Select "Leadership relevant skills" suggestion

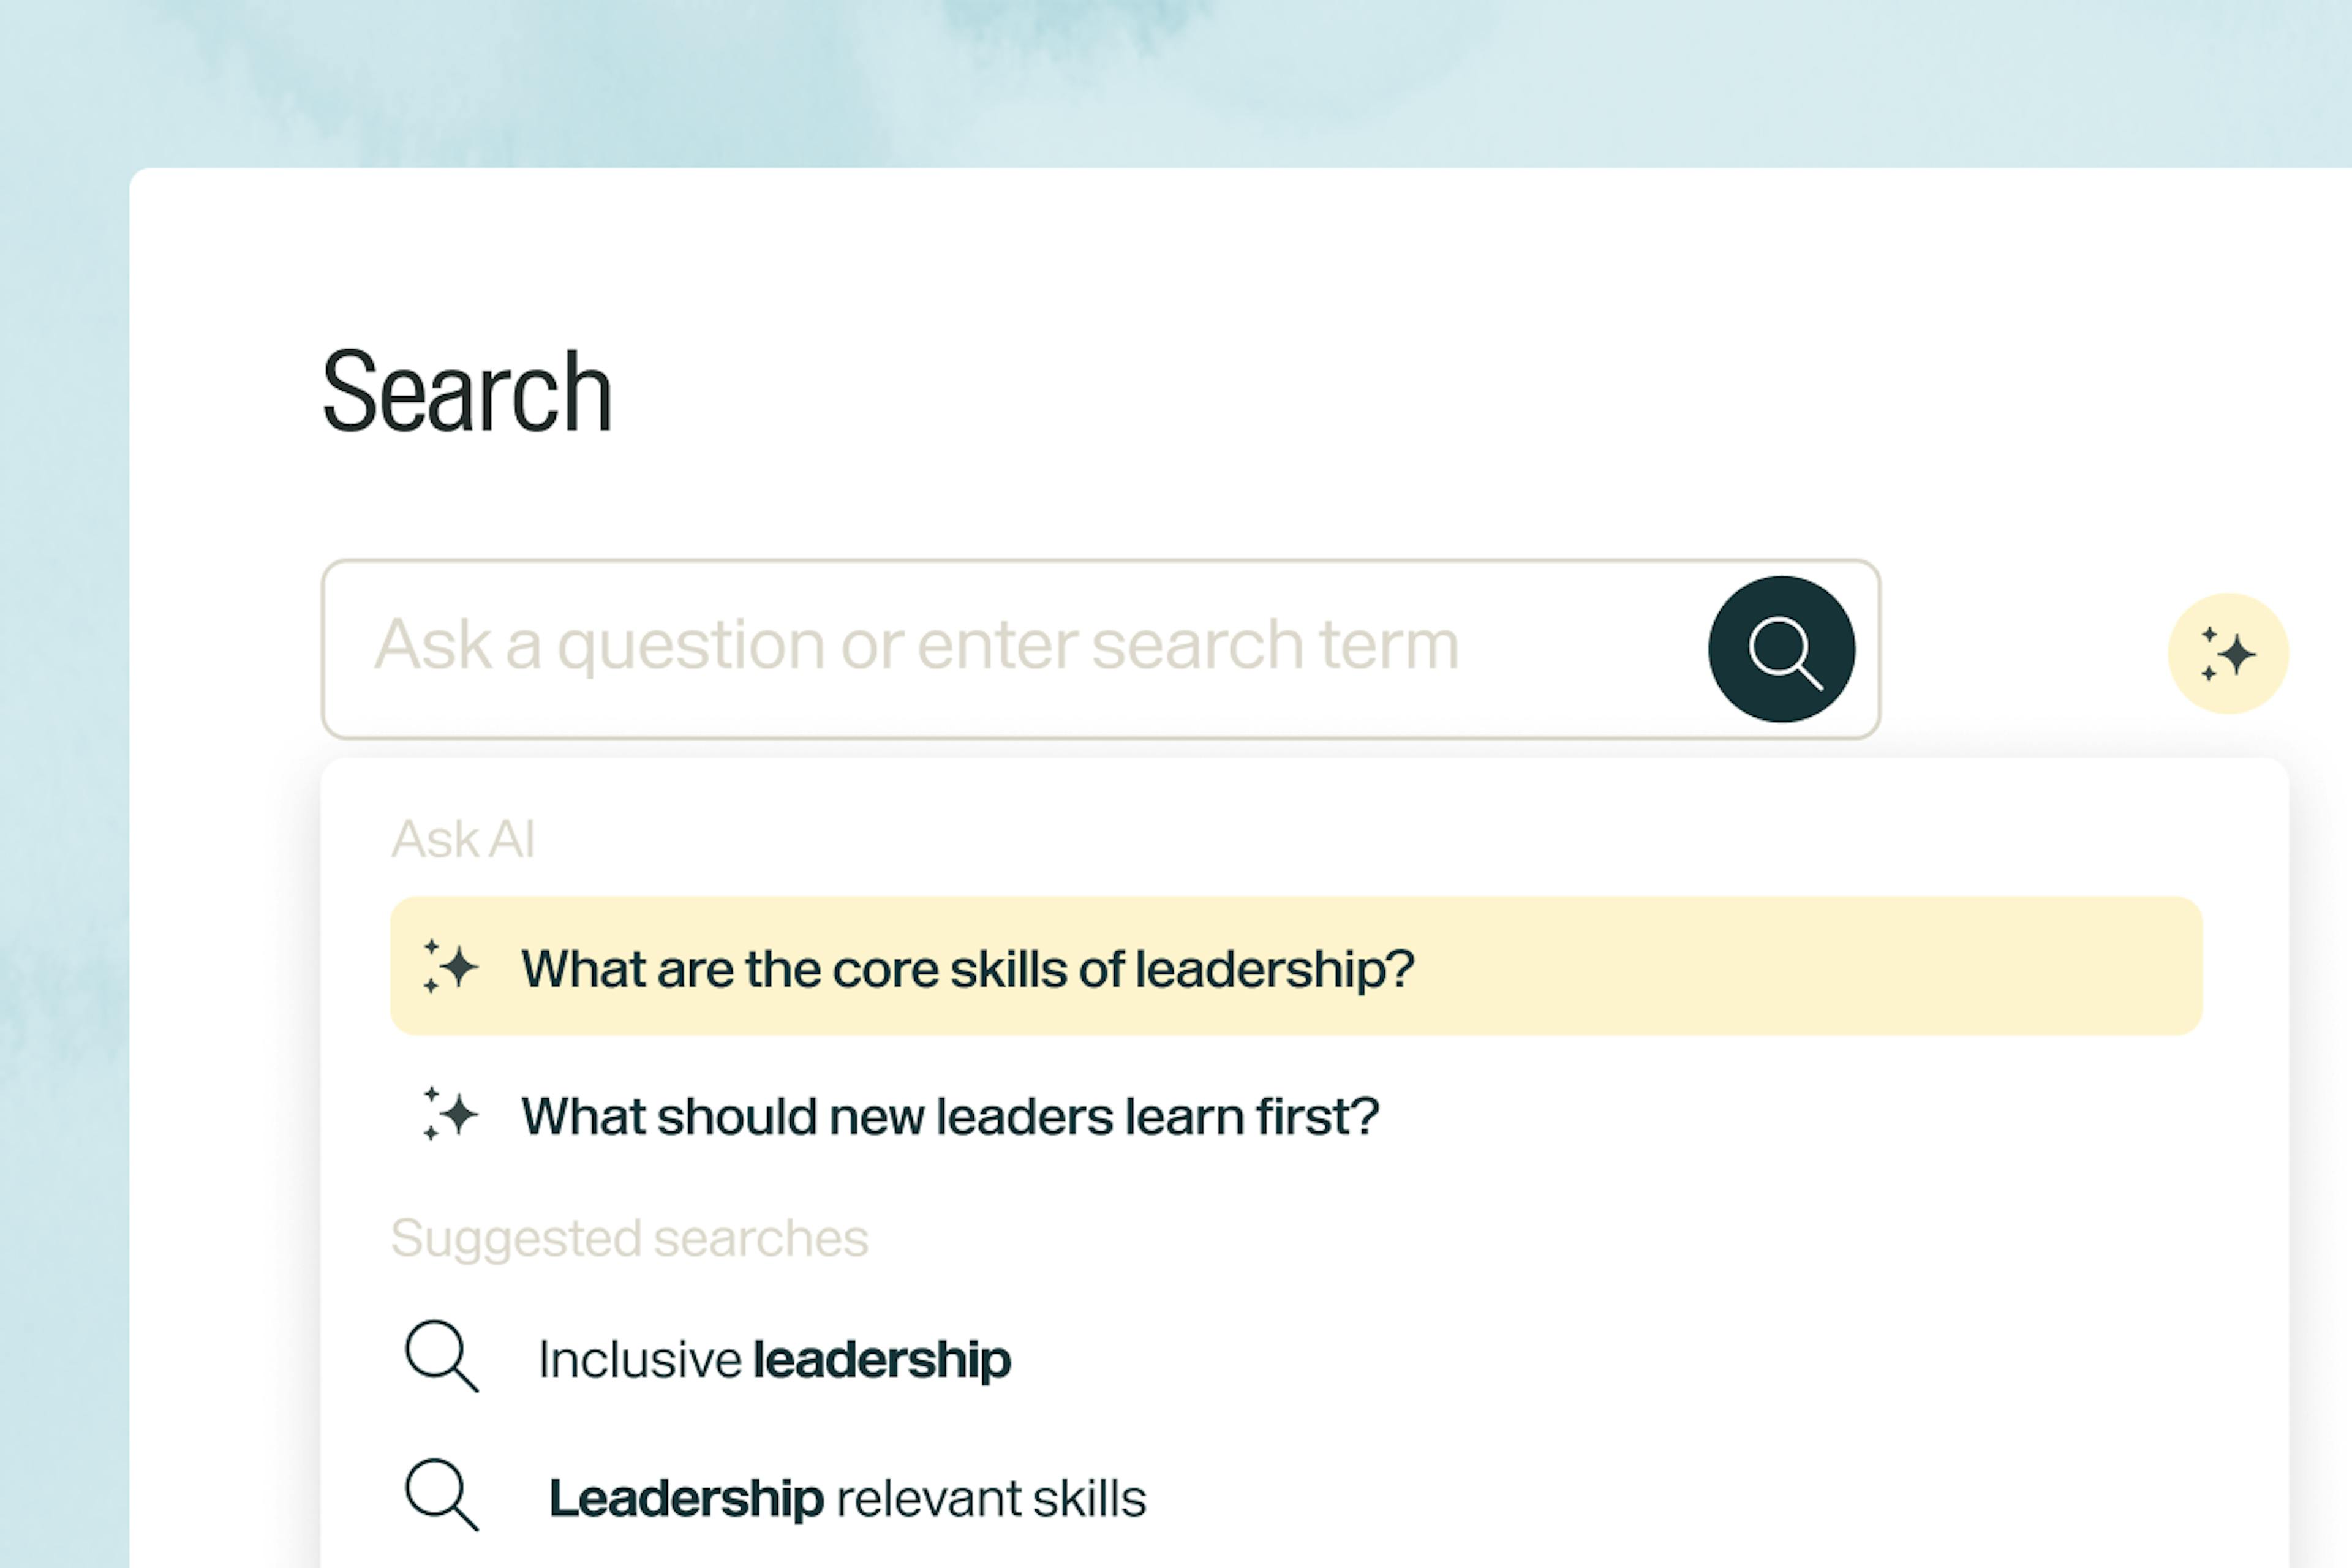tap(847, 1498)
